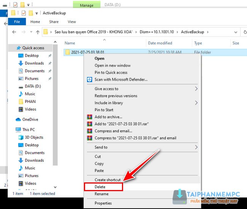247x209 pixels.
Task: Click the Up arrow navigation icon
Action: tap(38, 32)
